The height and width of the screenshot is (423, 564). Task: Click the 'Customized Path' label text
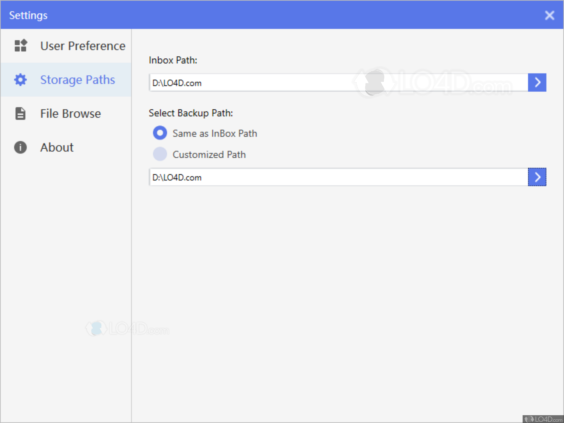click(209, 155)
